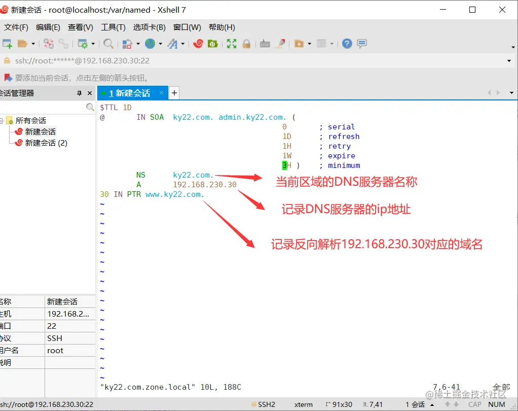
Task: Click the globe encoding icon
Action: (x=150, y=43)
